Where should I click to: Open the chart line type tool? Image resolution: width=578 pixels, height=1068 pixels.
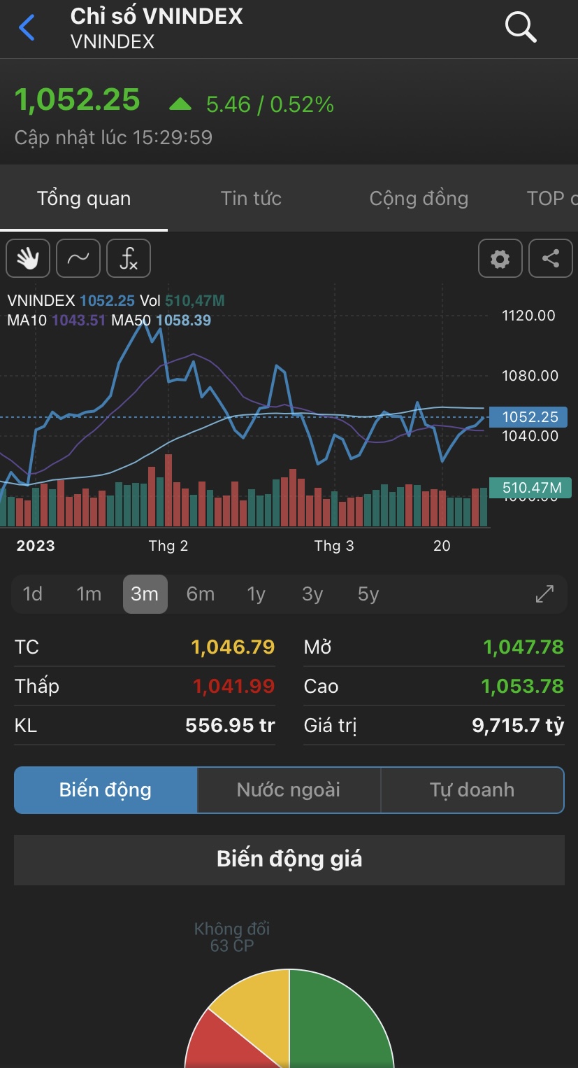78,259
